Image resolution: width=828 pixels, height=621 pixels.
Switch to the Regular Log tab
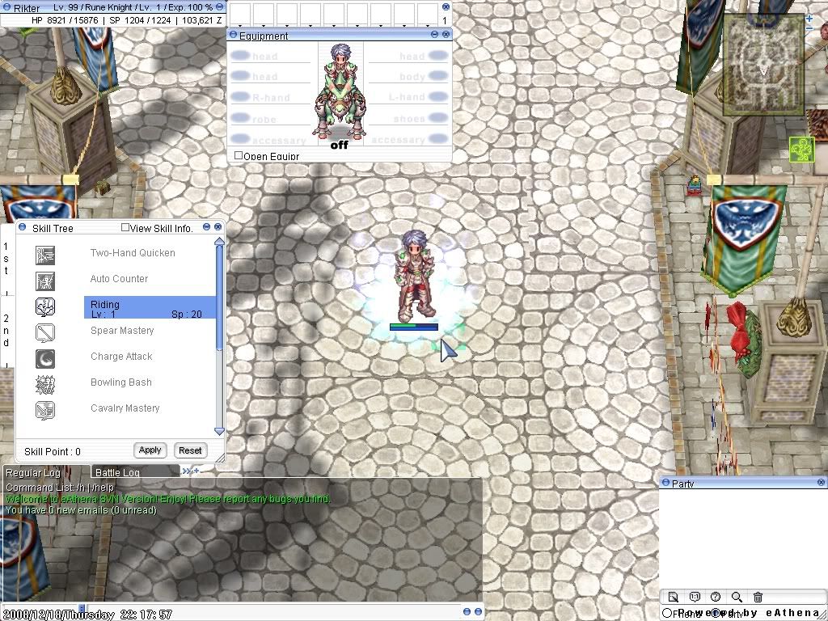(45, 472)
